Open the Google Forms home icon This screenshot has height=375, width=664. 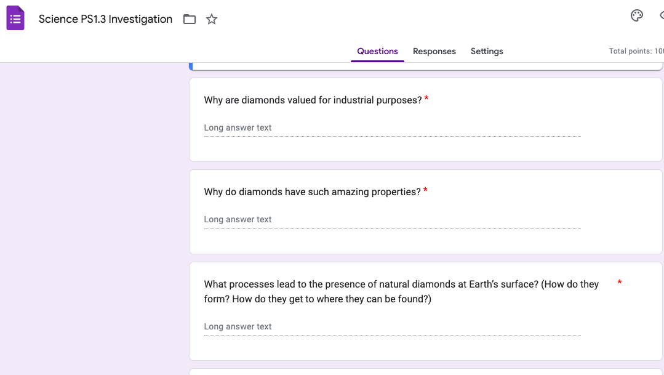click(x=15, y=18)
